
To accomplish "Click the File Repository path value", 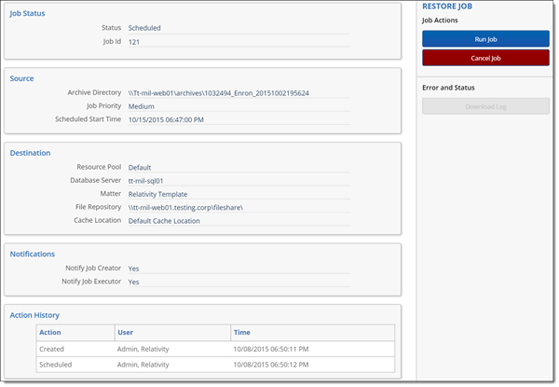I will pyautogui.click(x=185, y=207).
